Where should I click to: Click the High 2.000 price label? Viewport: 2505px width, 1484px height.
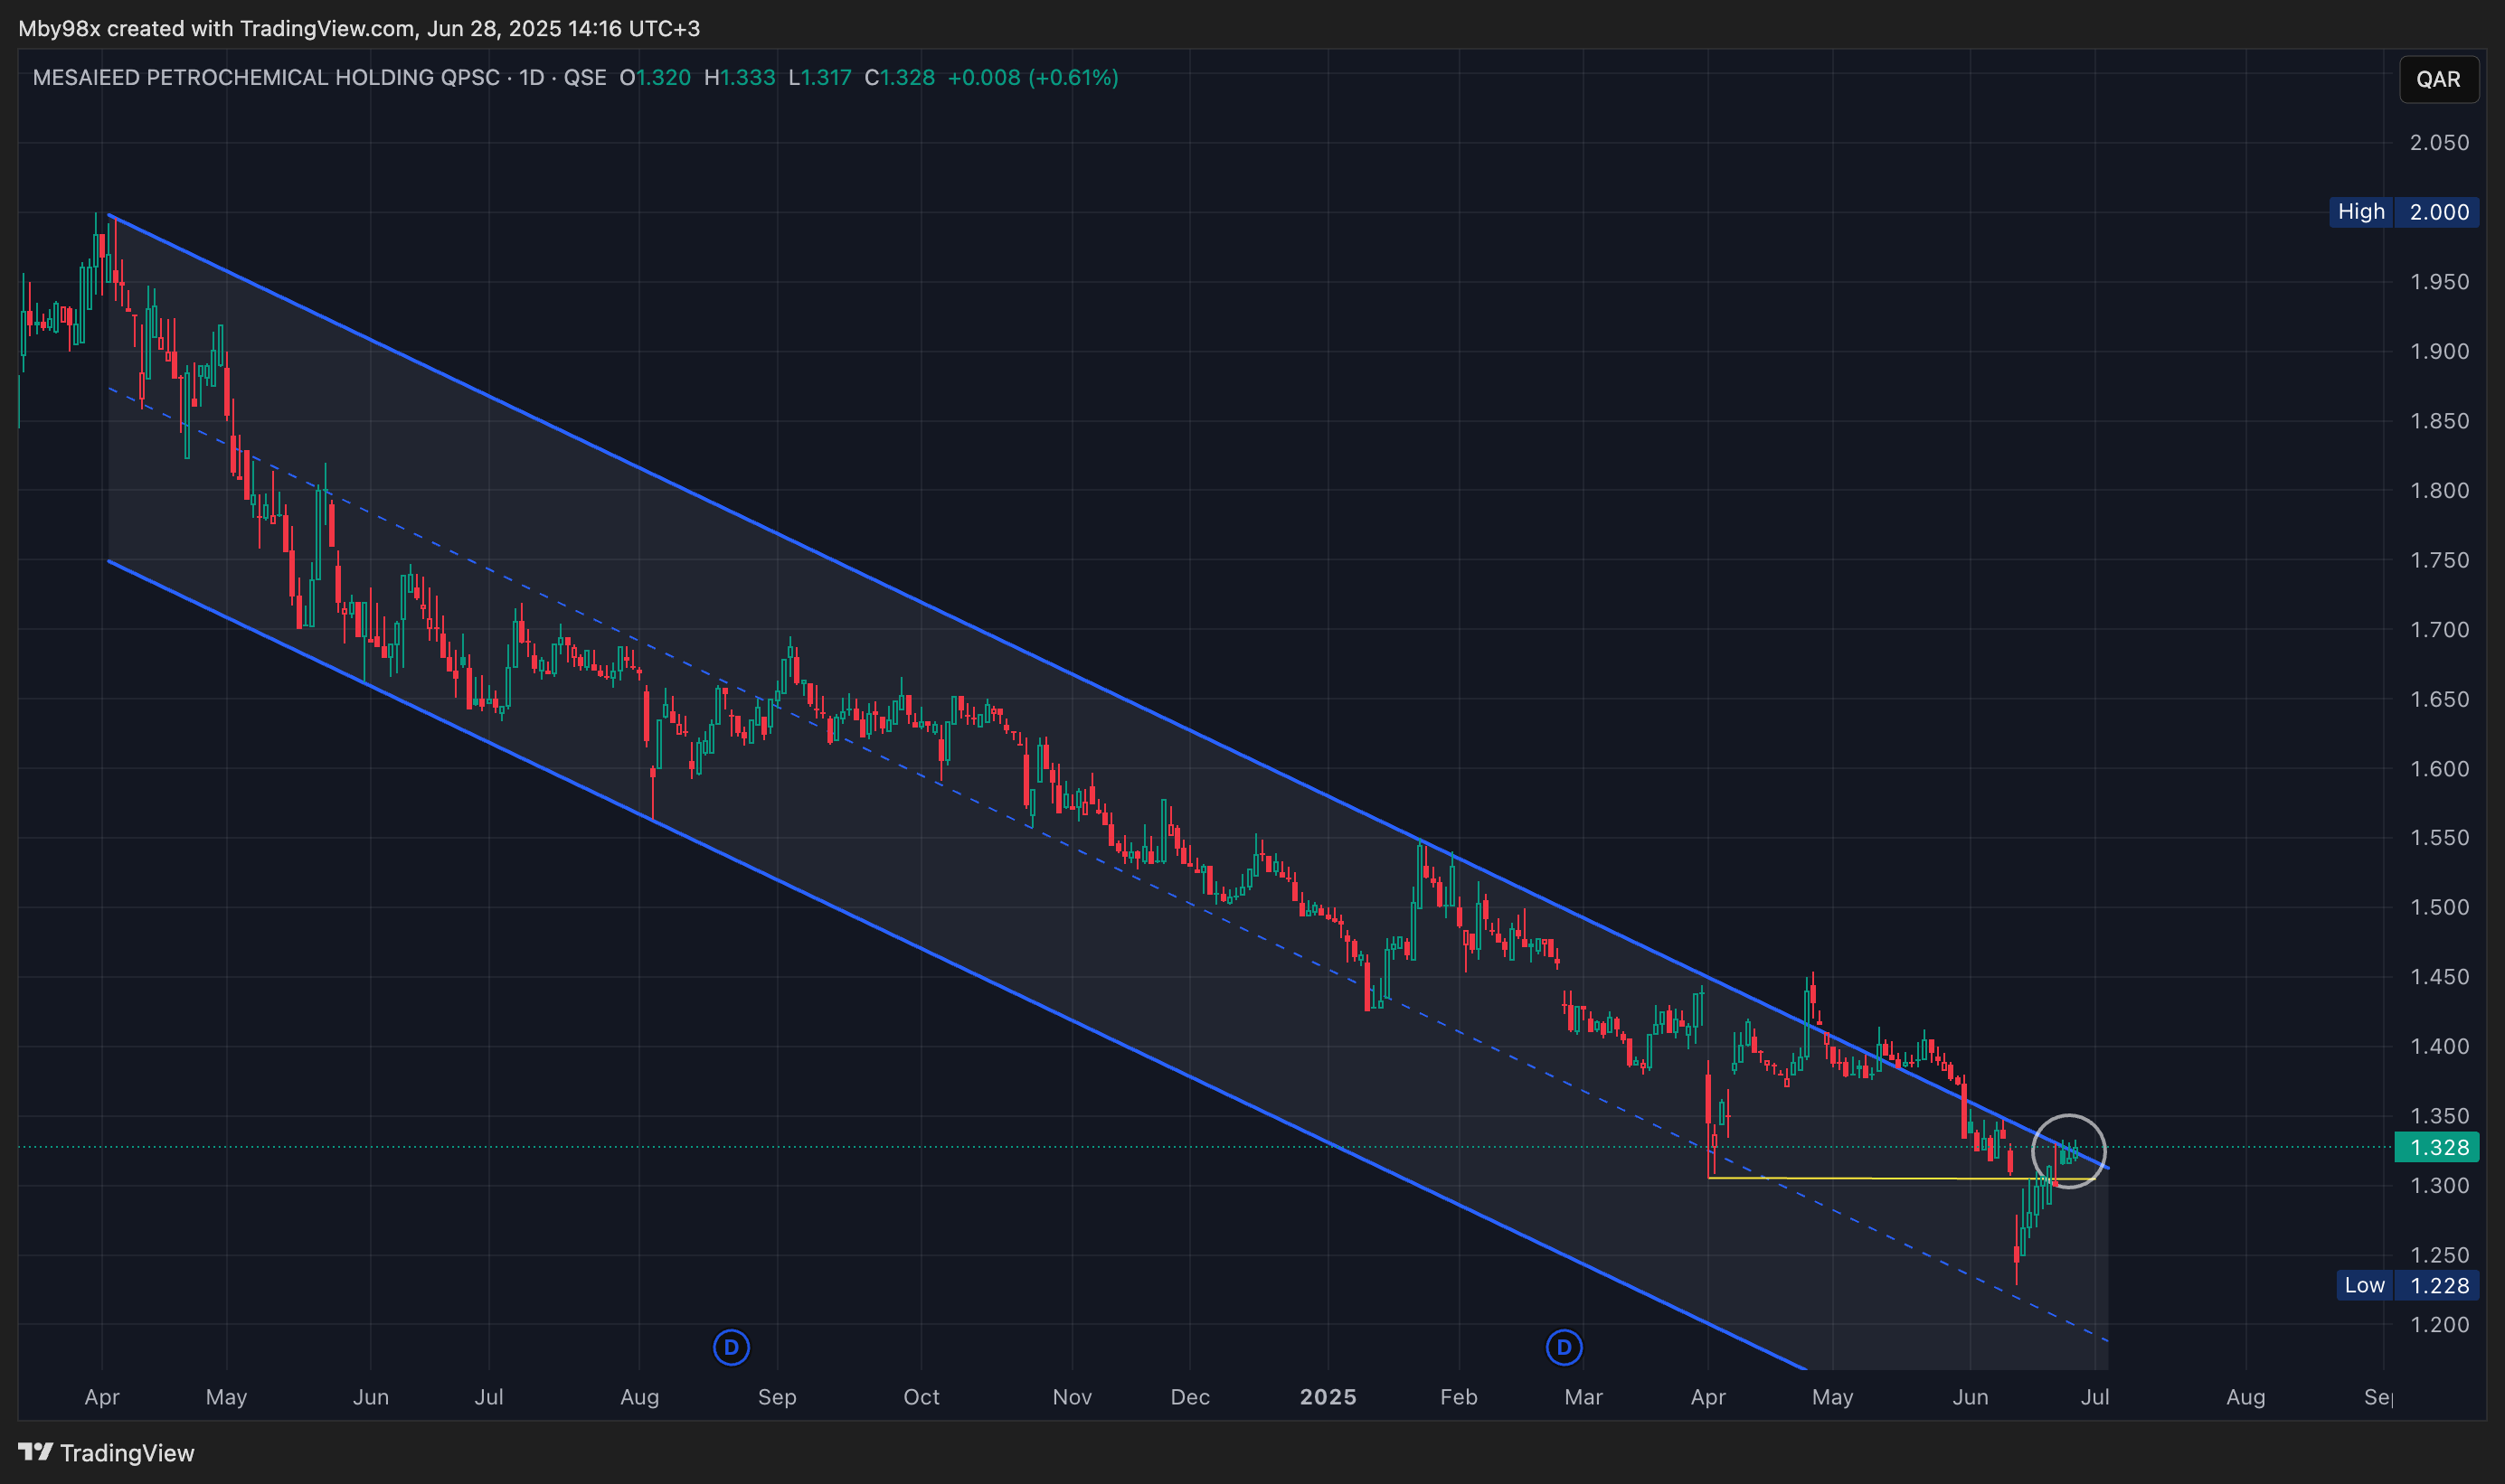point(2404,212)
